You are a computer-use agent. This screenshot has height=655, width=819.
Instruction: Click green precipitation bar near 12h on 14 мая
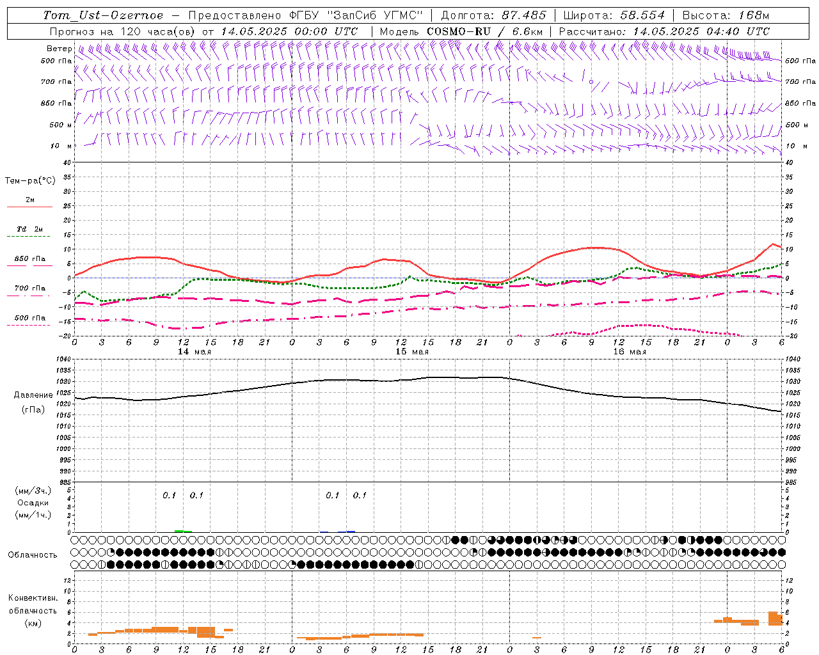pyautogui.click(x=183, y=531)
